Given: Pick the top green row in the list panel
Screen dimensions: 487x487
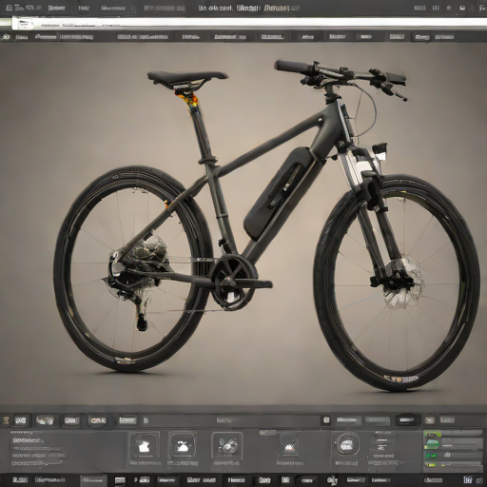Looking at the screenshot, I should (x=454, y=434).
